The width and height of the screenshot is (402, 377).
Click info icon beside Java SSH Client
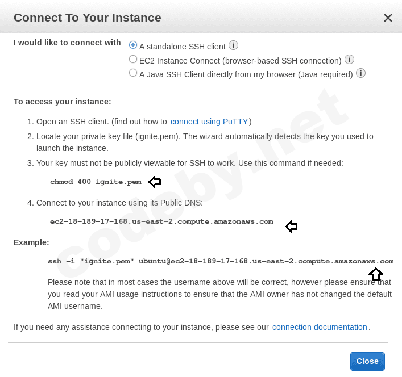360,73
